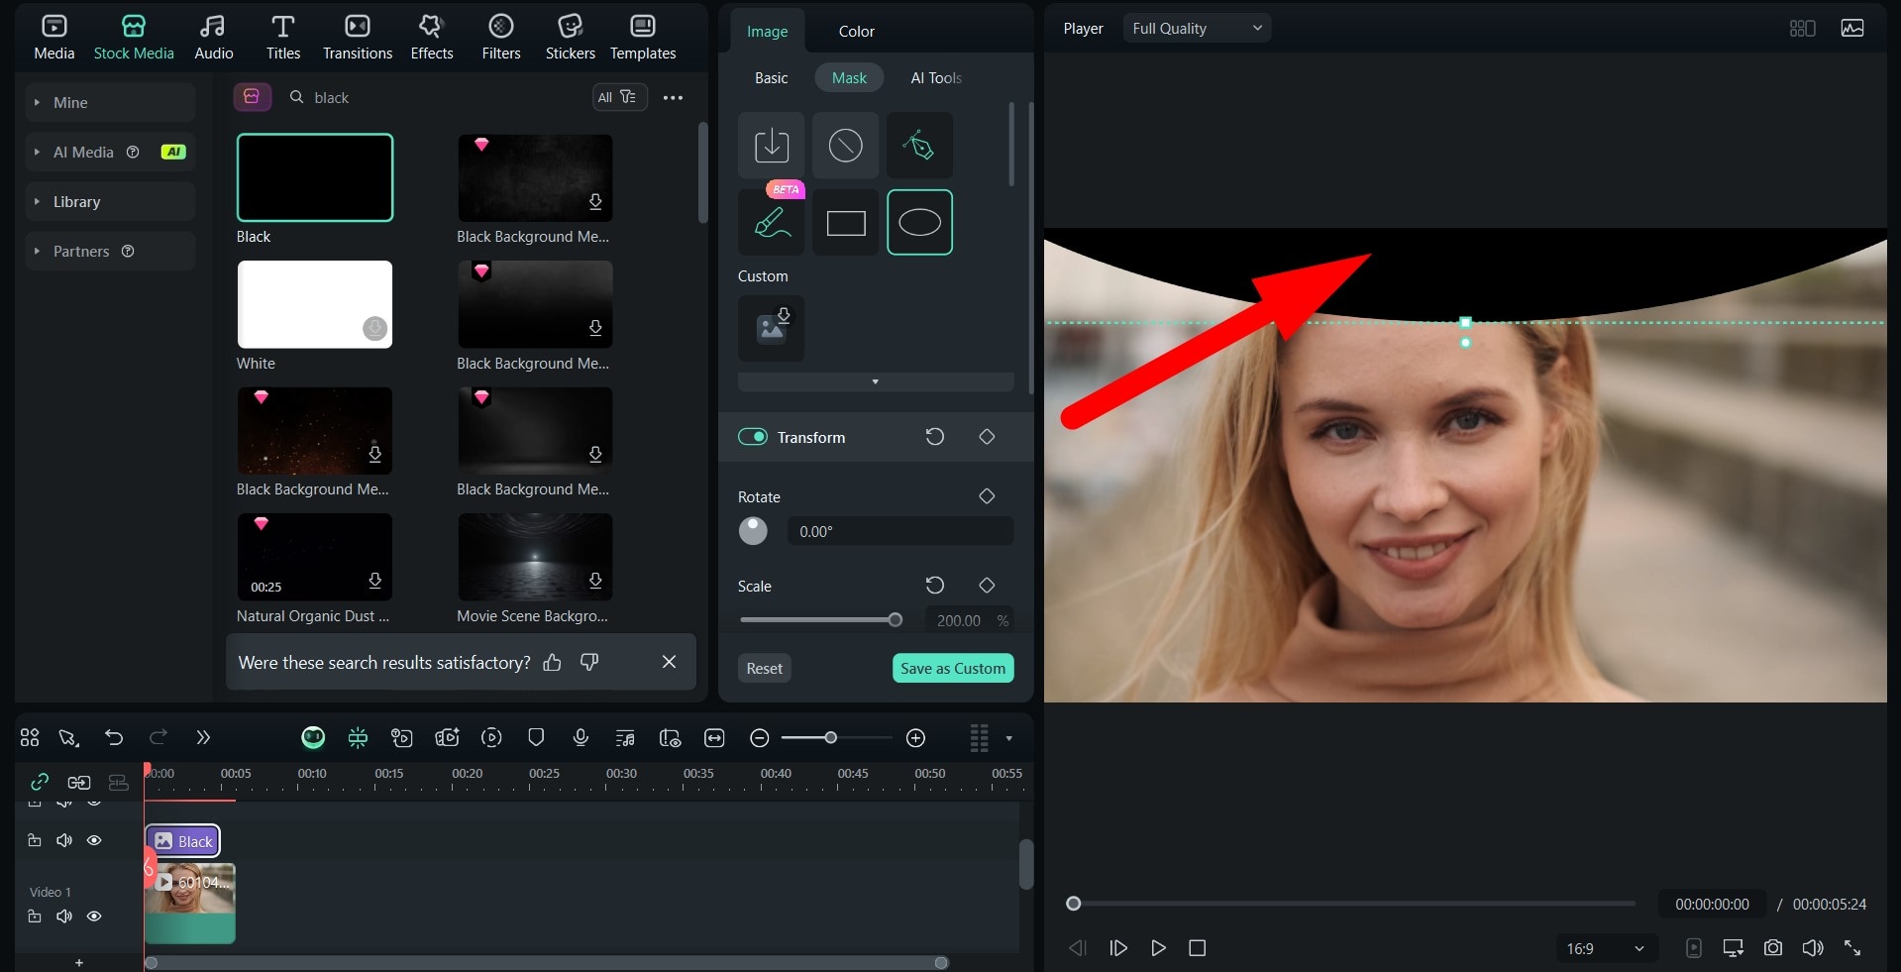The image size is (1901, 972).
Task: Adjust the timeline zoom slider
Action: pos(830,738)
